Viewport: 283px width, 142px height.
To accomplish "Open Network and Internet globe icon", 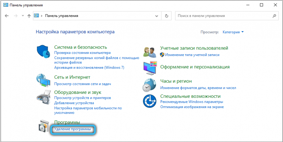I will click(x=43, y=80).
